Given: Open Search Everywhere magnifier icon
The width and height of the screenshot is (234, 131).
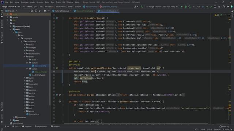Looking at the screenshot, I should [224, 7].
